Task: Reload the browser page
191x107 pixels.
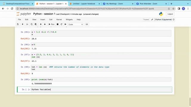Action: (12, 9)
